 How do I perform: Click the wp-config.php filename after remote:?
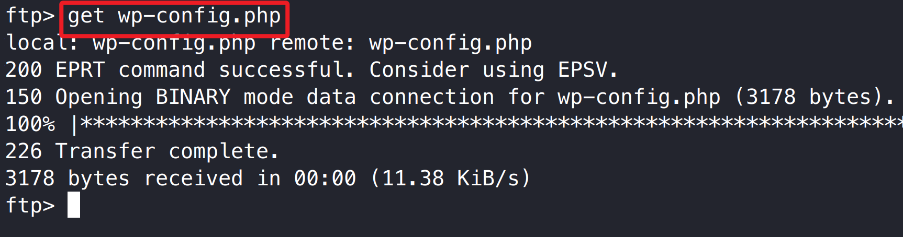(450, 43)
